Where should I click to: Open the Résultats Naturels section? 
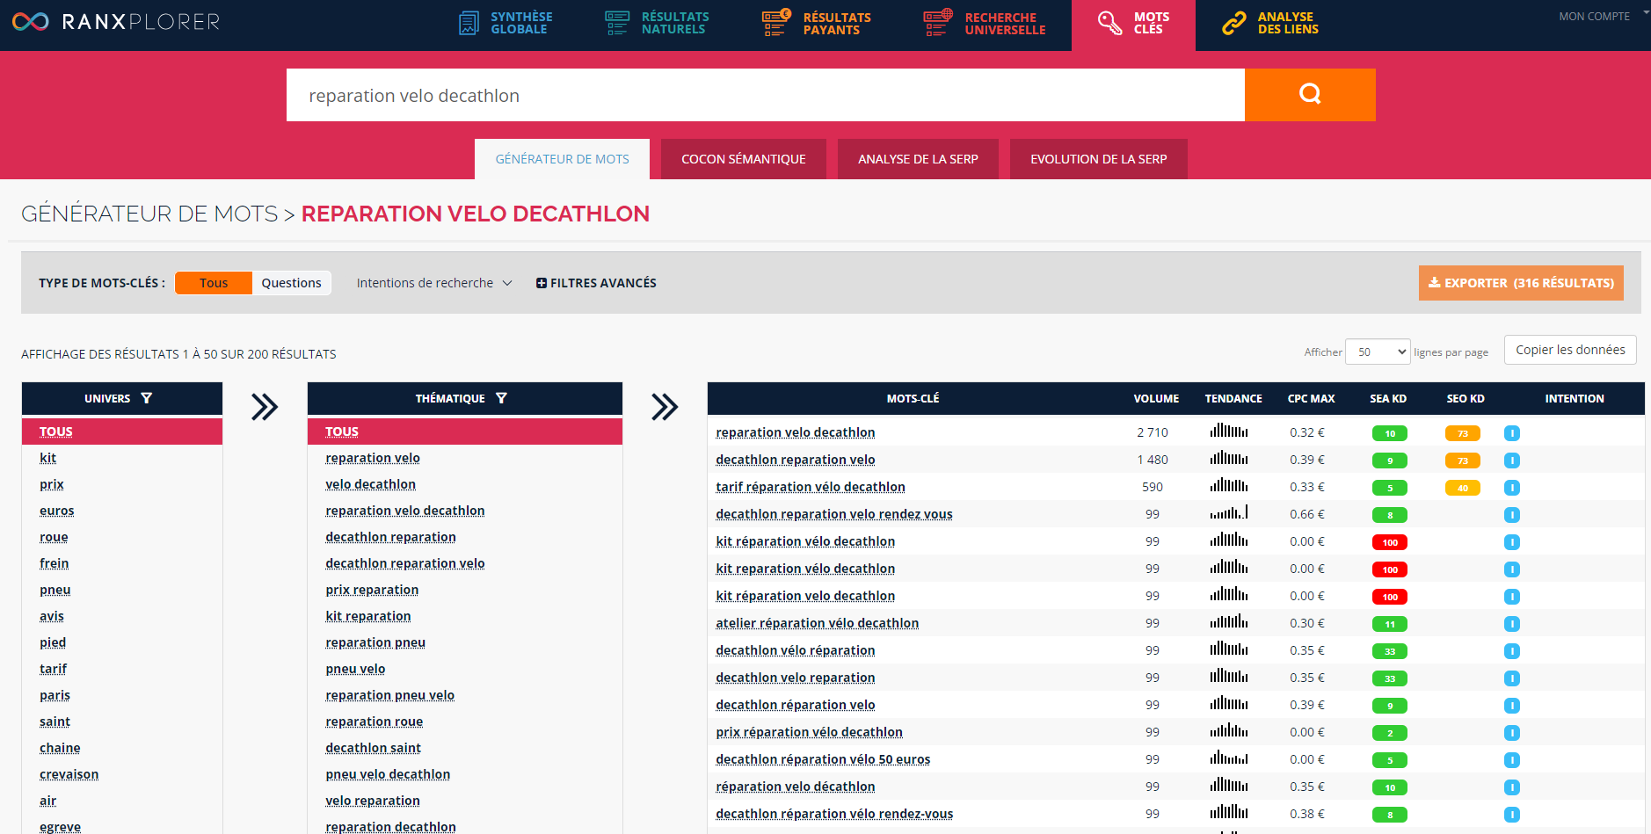[657, 23]
